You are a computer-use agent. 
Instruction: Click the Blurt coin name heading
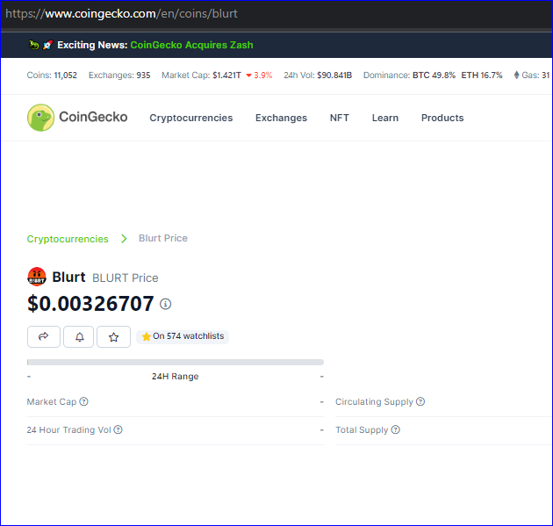(68, 277)
